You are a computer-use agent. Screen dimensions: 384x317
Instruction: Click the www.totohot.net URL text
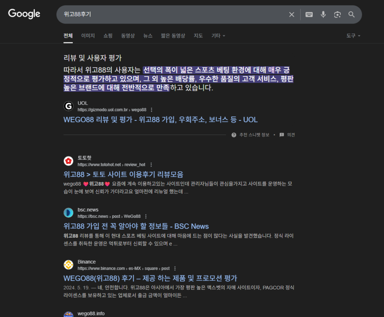(111, 165)
